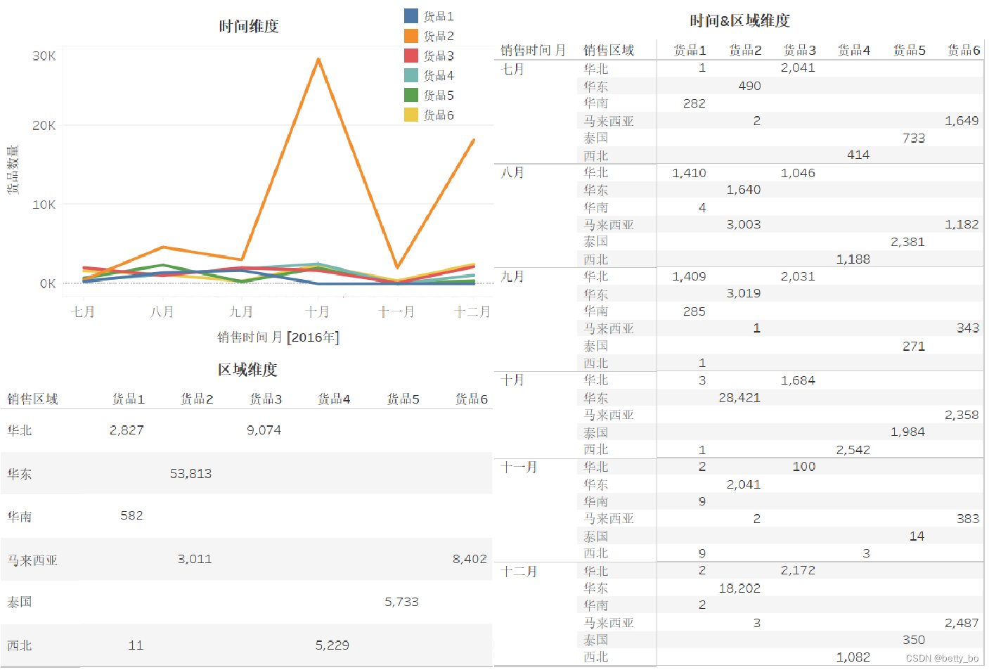Click the 货品3 column header in 区域维度 table
989x670 pixels.
point(266,399)
